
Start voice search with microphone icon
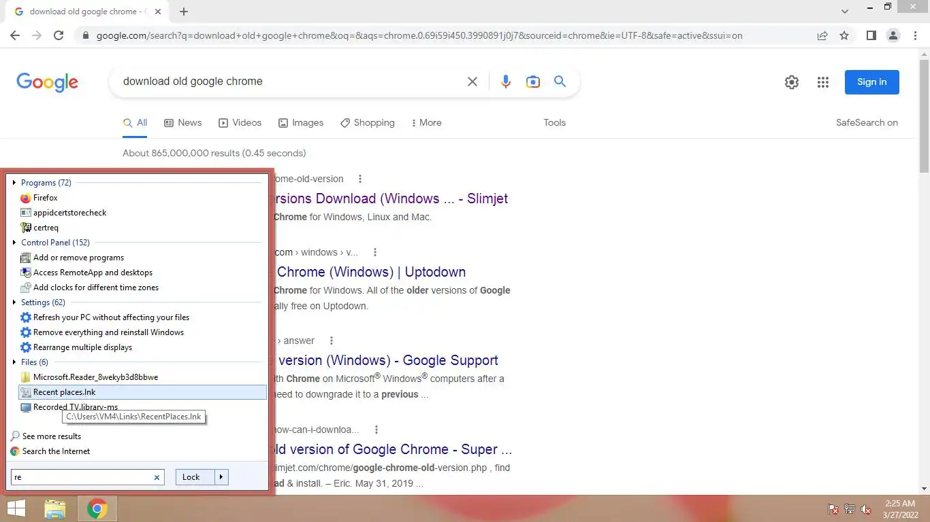505,82
